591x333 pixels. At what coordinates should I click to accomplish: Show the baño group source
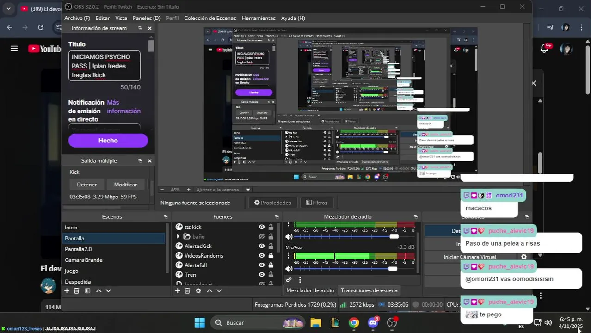coord(262,237)
